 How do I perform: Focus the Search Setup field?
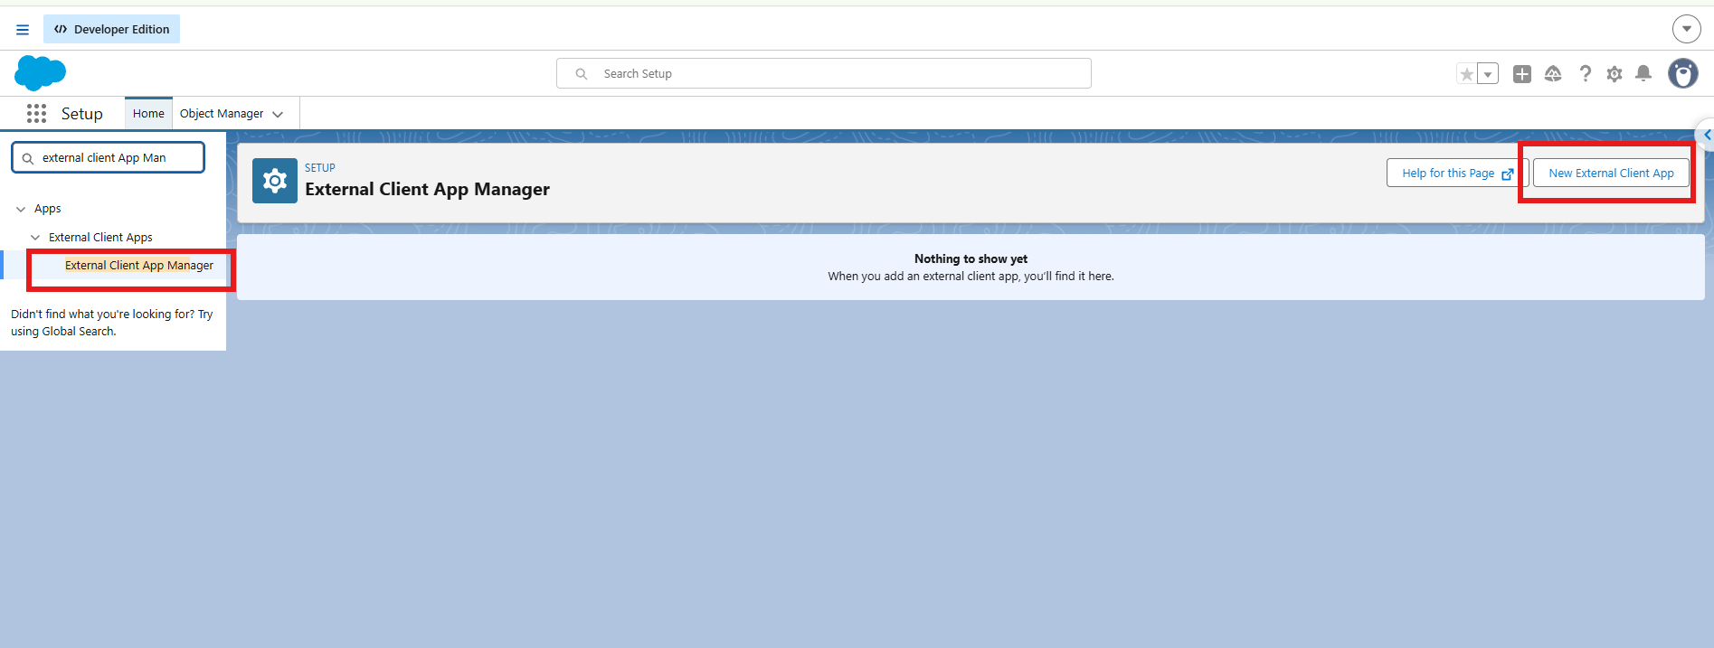(x=824, y=73)
